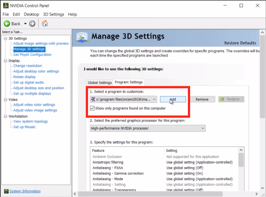Open View system topology
This screenshot has height=197, width=266.
31,121
